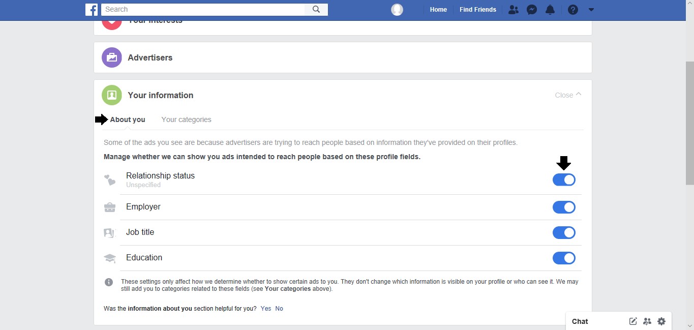Open the account dropdown arrow
694x330 pixels.
pos(591,10)
